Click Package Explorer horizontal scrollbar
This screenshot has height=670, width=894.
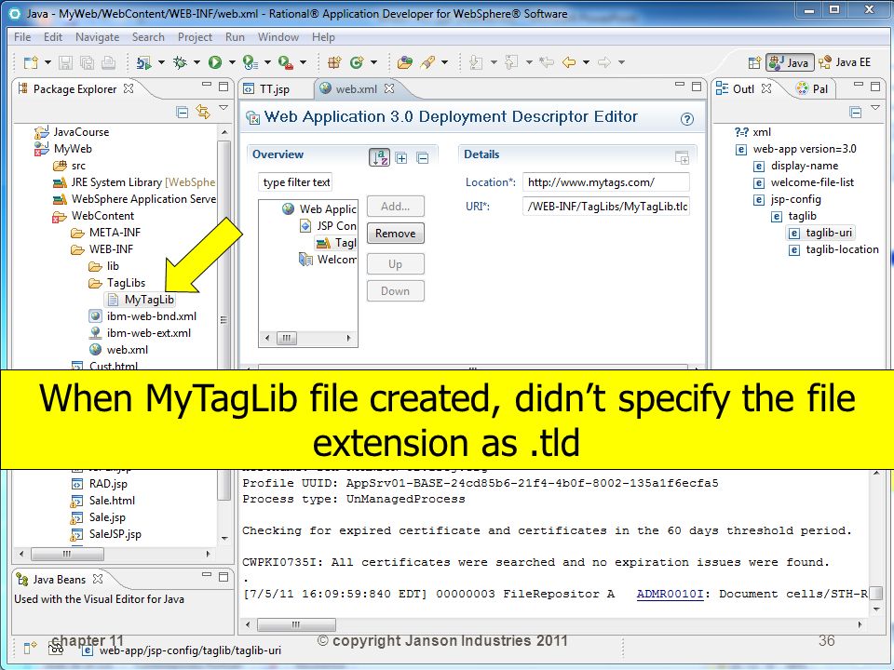pos(115,554)
